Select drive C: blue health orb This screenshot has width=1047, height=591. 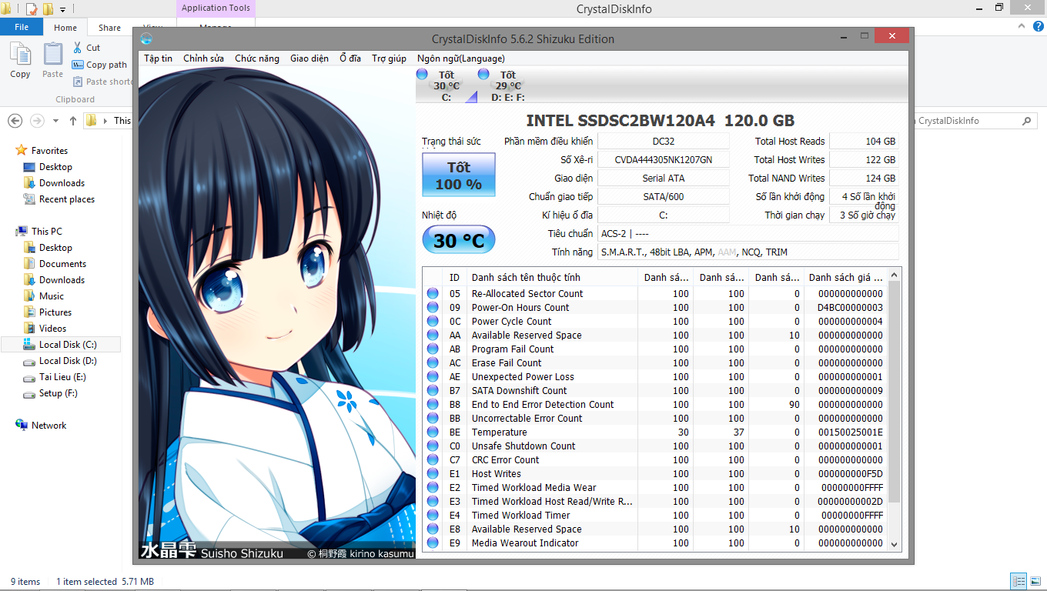422,74
